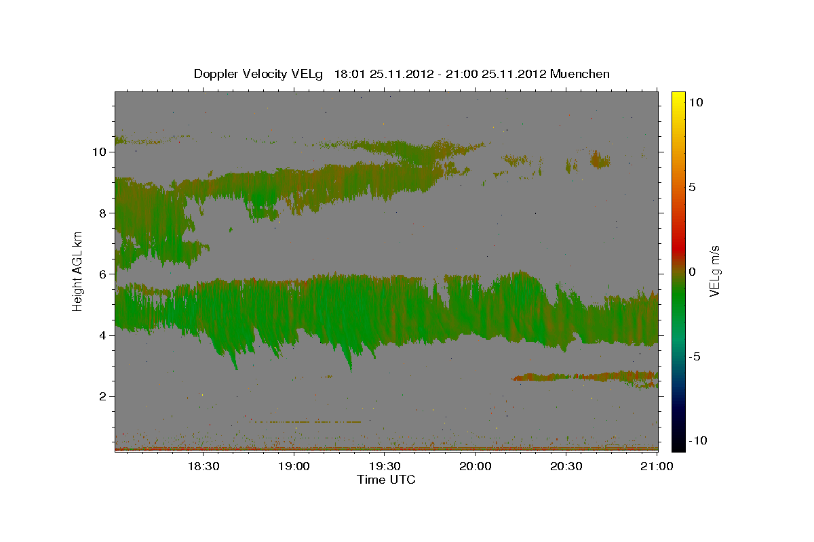Click the colorbar value 5 label
This screenshot has width=814, height=542.
click(693, 187)
